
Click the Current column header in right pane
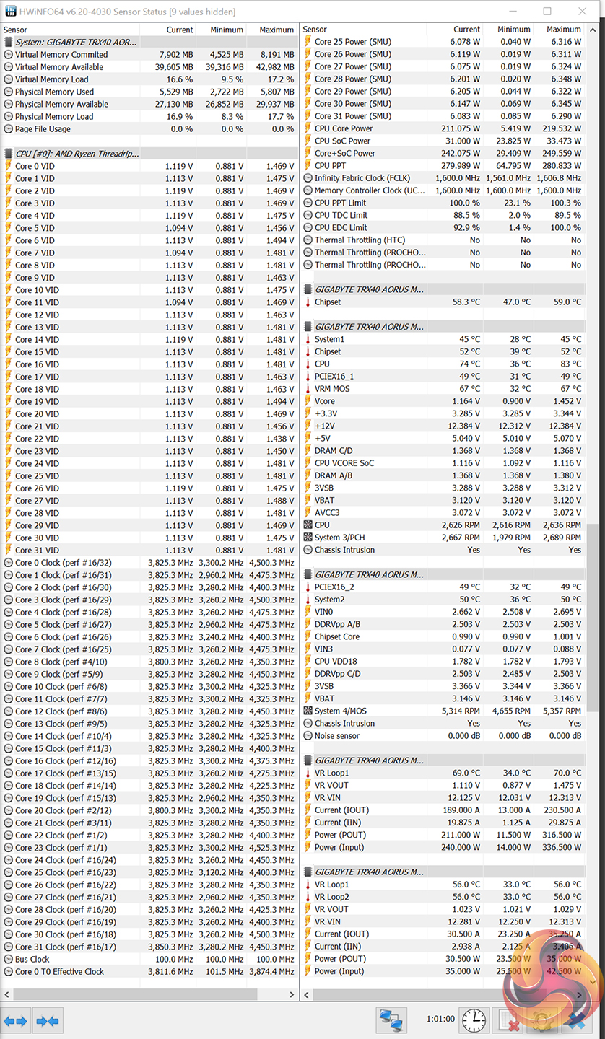tap(454, 30)
